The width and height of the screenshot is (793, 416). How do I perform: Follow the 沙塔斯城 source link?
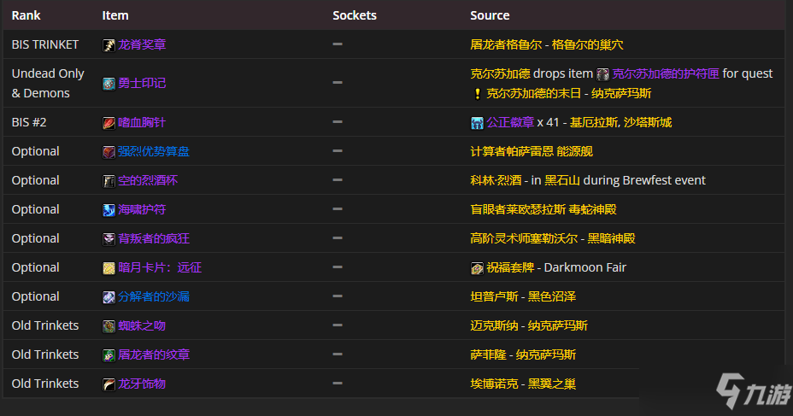pyautogui.click(x=648, y=122)
